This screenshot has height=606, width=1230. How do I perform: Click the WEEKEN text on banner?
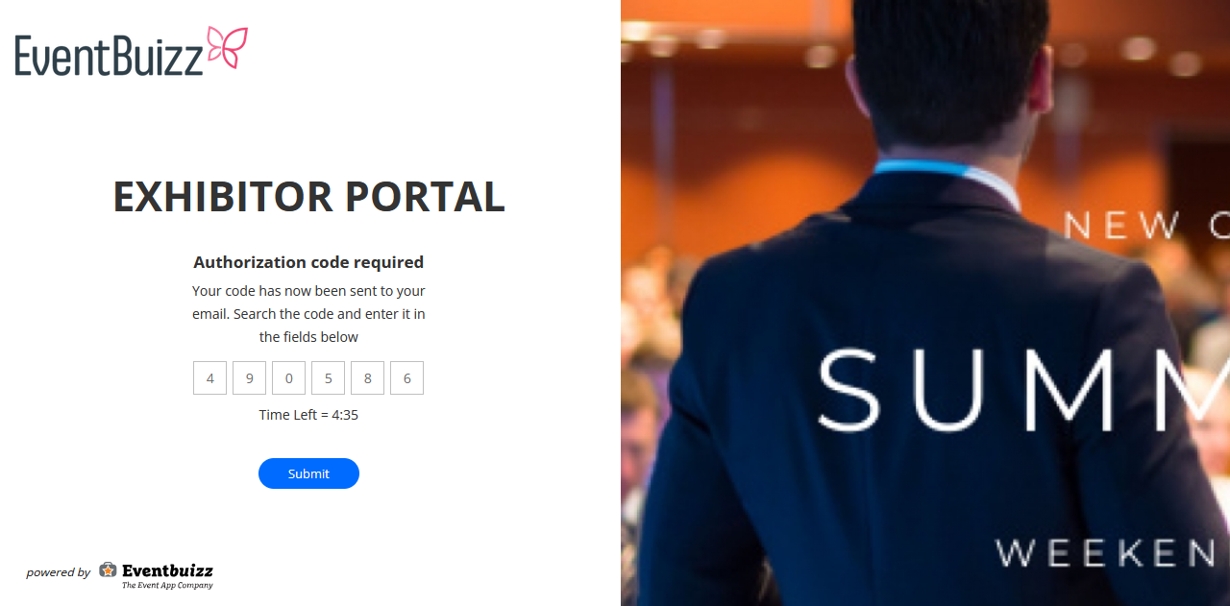[x=1112, y=553]
